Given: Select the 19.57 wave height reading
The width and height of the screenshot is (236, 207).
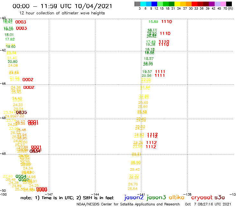Looking at the screenshot, I should coord(147,72).
